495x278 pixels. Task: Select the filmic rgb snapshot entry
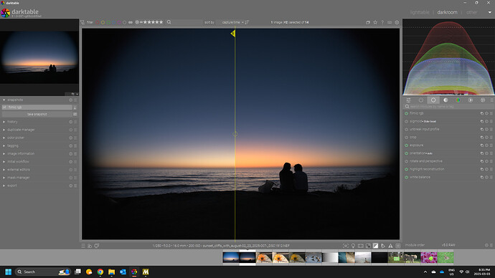tap(37, 107)
